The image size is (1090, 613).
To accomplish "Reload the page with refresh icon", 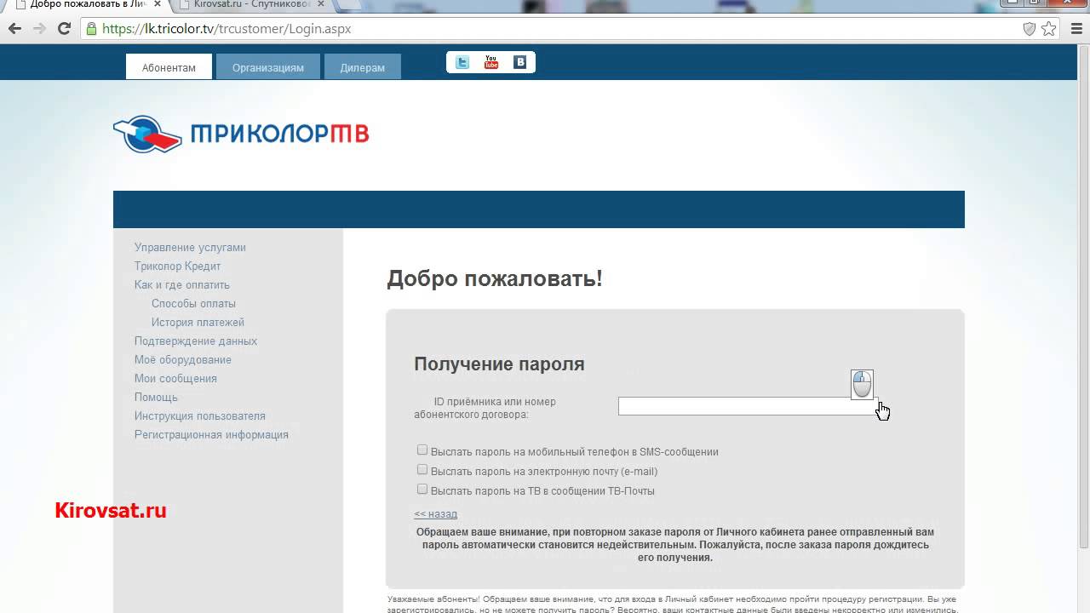I will pyautogui.click(x=64, y=28).
